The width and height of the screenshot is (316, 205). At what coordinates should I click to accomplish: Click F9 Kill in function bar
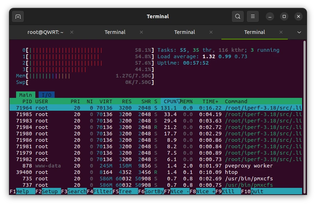click(228, 191)
